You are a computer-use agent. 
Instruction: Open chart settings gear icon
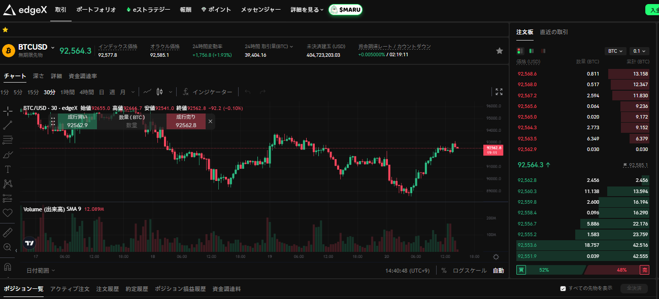[x=496, y=257]
